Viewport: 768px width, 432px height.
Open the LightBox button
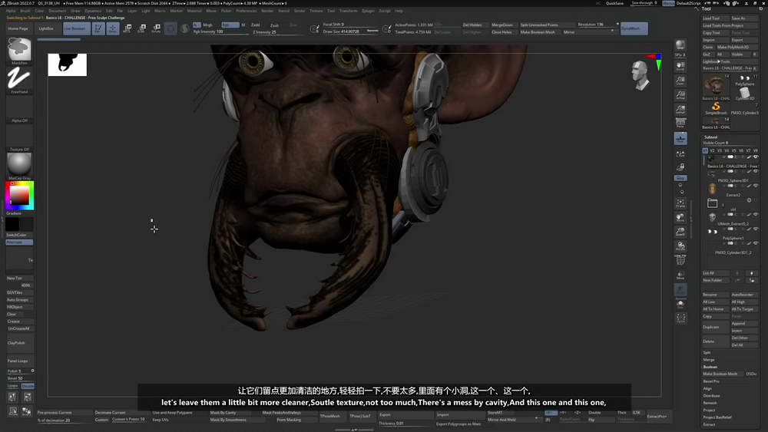pos(46,28)
